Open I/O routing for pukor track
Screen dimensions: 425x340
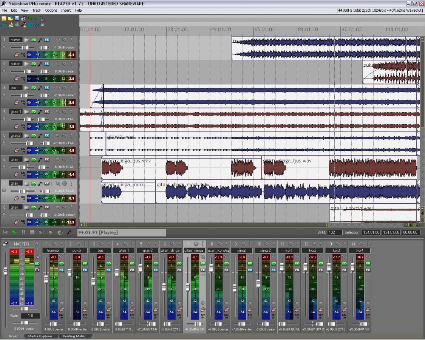(x=33, y=64)
